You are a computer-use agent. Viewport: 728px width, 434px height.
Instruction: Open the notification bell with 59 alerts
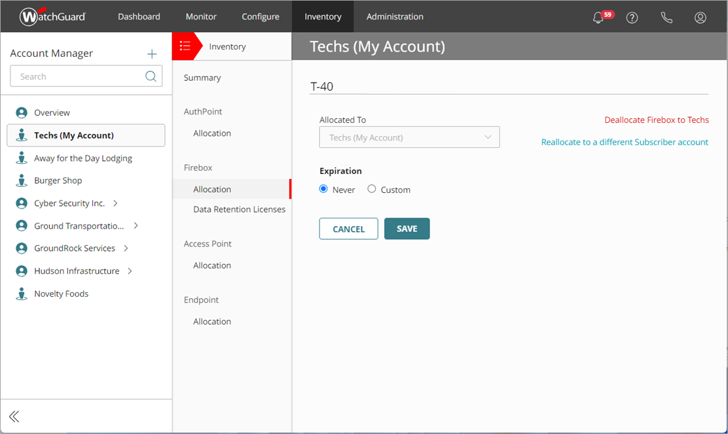tap(599, 18)
